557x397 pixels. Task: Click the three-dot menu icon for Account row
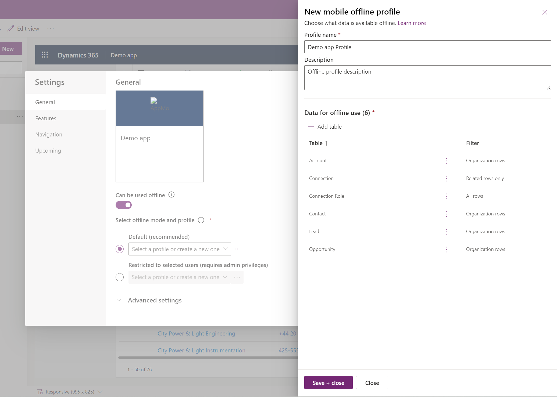click(447, 160)
